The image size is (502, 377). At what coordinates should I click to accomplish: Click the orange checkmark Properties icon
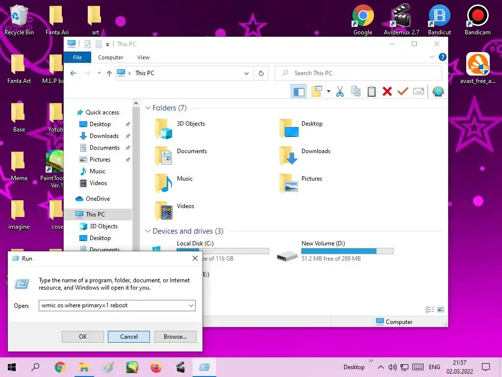[403, 92]
